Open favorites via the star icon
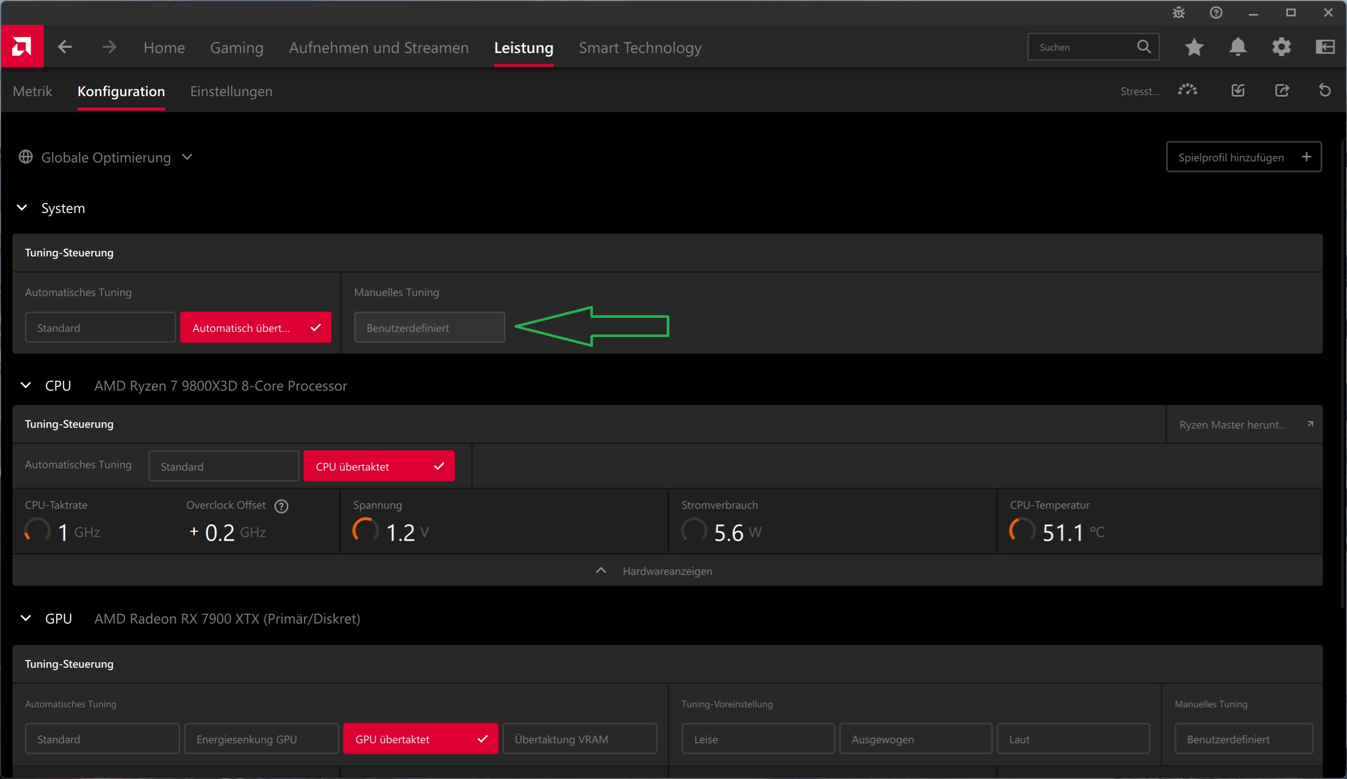The height and width of the screenshot is (779, 1347). [1194, 47]
